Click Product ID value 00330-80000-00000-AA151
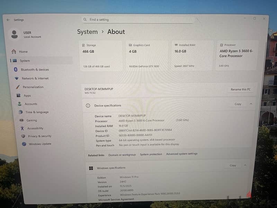Image resolution: width=277 pixels, height=208 pixels. point(135,135)
